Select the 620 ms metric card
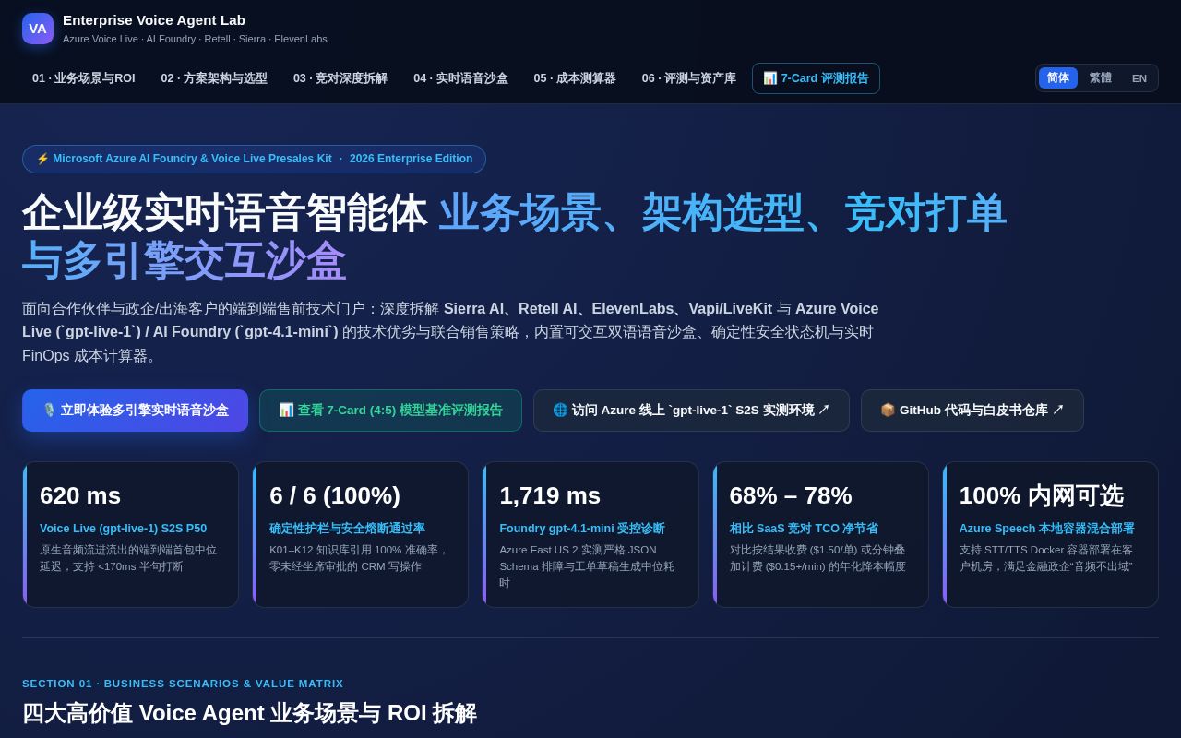 (x=130, y=534)
